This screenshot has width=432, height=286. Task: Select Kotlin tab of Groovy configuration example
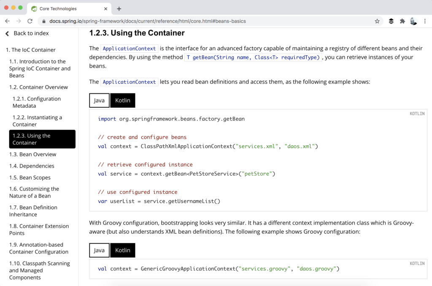click(123, 250)
